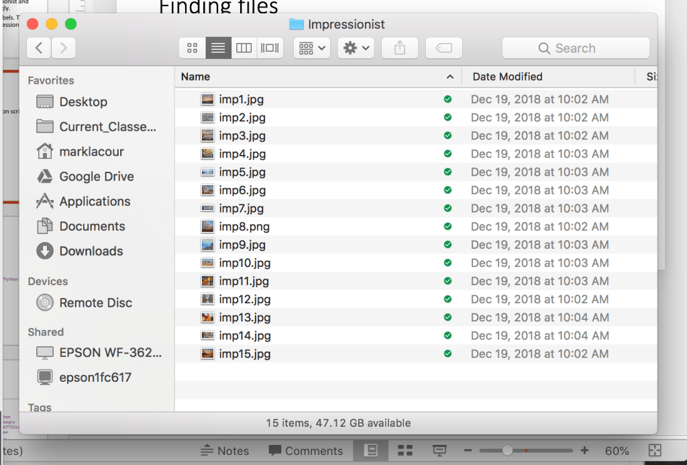Open Google Drive in sidebar
The width and height of the screenshot is (687, 465).
(x=96, y=176)
